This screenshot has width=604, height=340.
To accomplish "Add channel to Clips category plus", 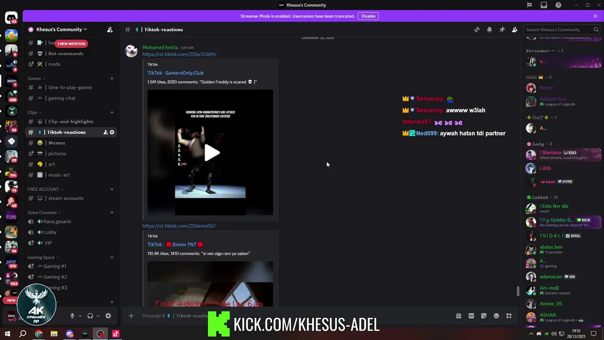I will point(112,112).
